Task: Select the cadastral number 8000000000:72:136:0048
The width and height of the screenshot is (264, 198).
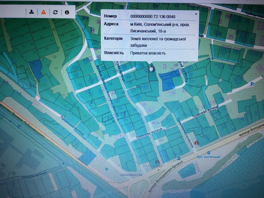Action: click(153, 16)
